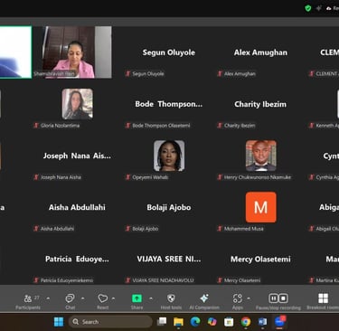Stop the recording
This screenshot has width=339, height=331.
283,298
